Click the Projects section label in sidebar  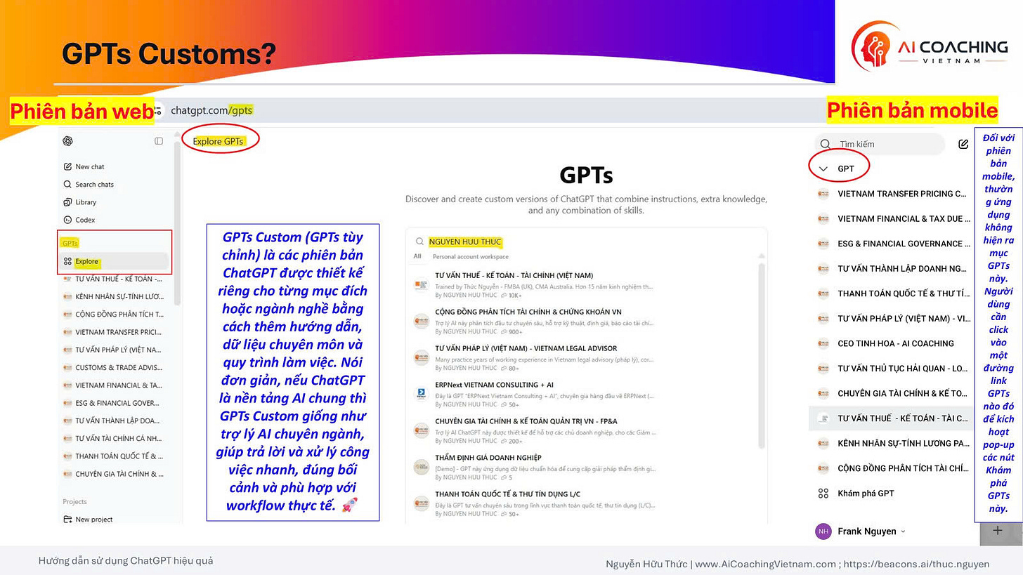(x=74, y=502)
